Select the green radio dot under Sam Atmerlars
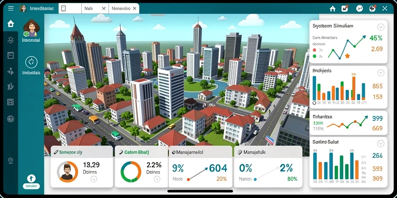The image size is (397, 198). click(314, 56)
